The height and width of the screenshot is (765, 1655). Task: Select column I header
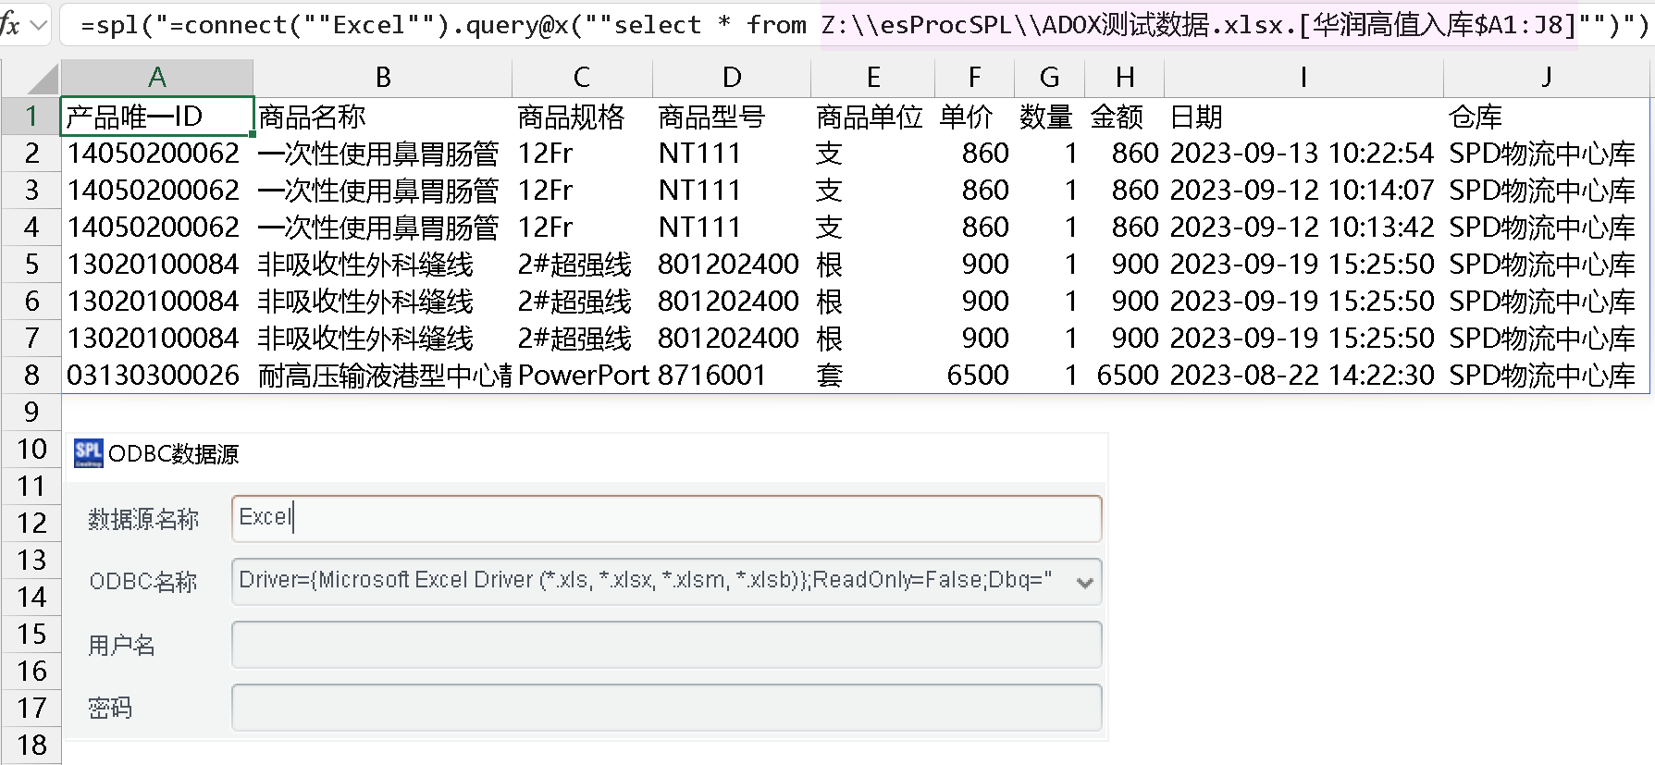coord(1303,78)
